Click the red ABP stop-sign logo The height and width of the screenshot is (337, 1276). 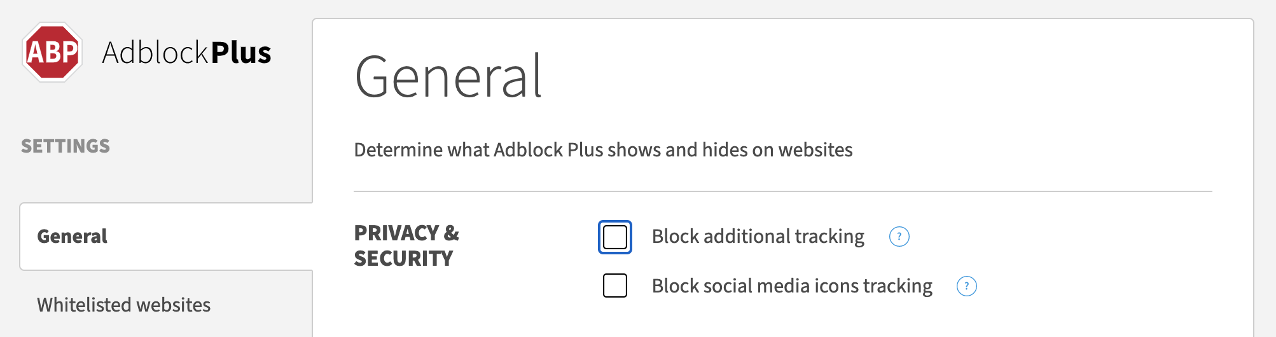pos(52,52)
